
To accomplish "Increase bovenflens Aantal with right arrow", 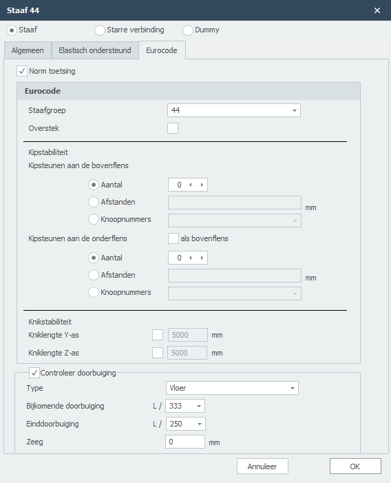I will click(x=202, y=185).
